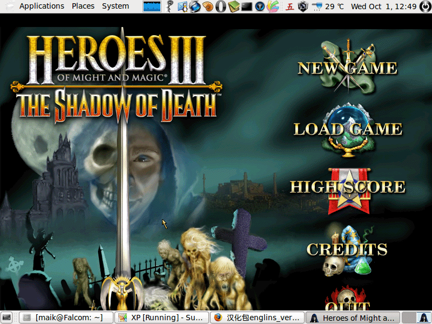432x324 pixels.
Task: Click the system monitor graph applet
Action: point(152,6)
